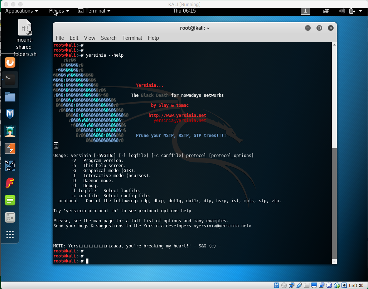
Task: Click the '-l logfile Select logfile.' line
Action: [x=106, y=191]
